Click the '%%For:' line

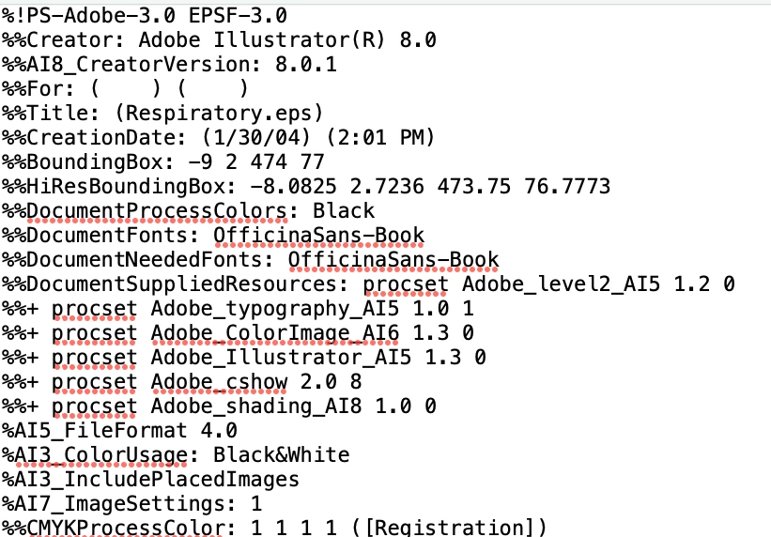click(x=125, y=89)
